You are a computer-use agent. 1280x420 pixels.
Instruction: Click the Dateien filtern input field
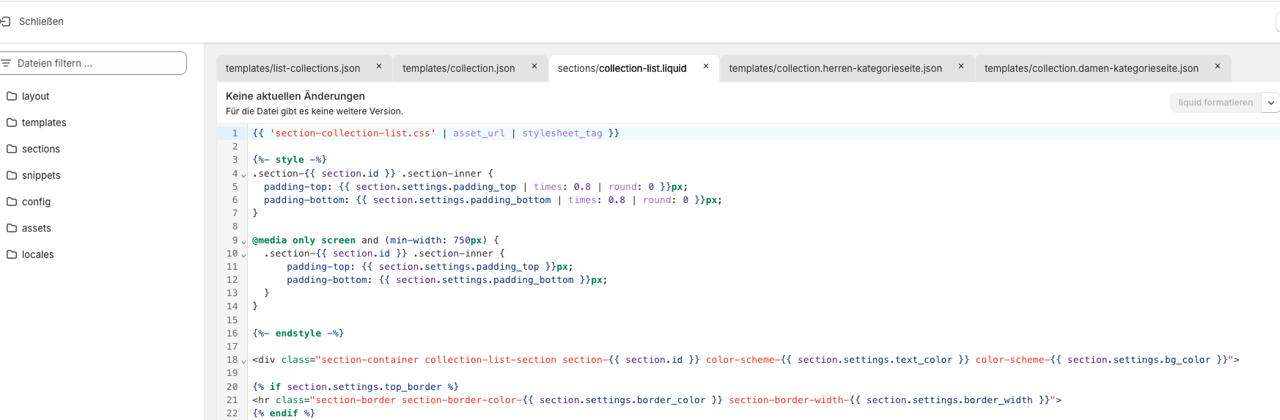tap(99, 63)
